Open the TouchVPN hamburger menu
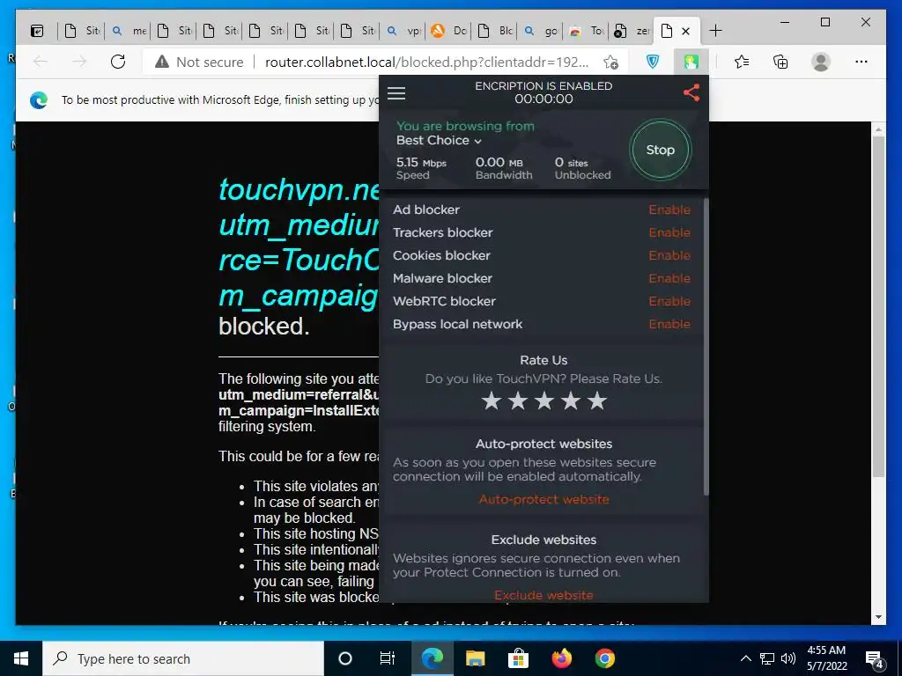 396,93
